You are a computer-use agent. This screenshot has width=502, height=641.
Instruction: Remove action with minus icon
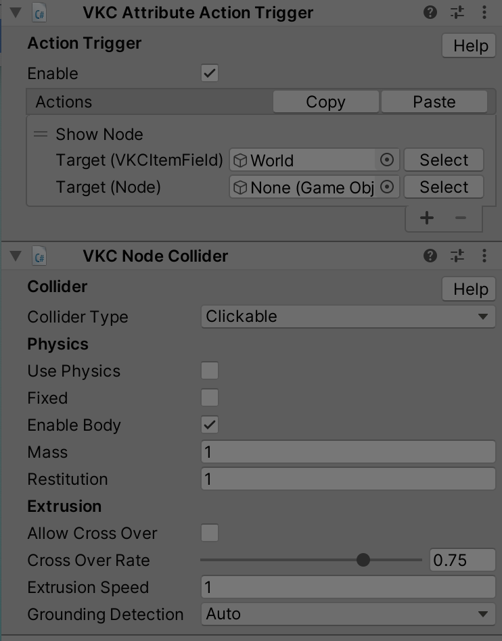point(461,218)
